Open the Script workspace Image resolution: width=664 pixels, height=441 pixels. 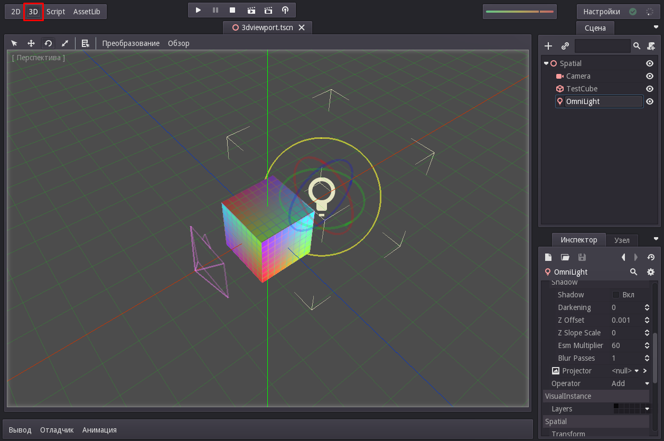55,11
